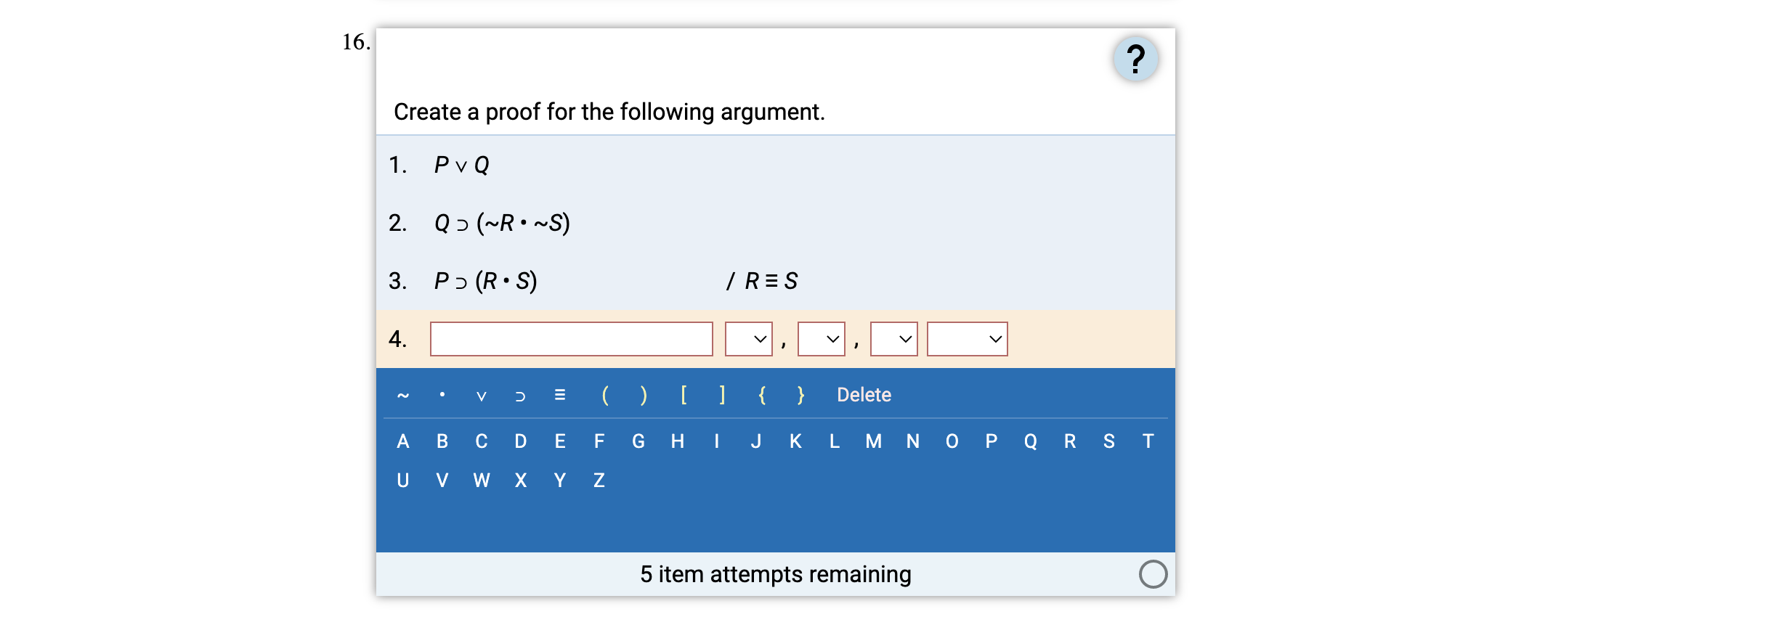
Task: Insert the wedge (disjunction) symbol
Action: pyautogui.click(x=482, y=395)
